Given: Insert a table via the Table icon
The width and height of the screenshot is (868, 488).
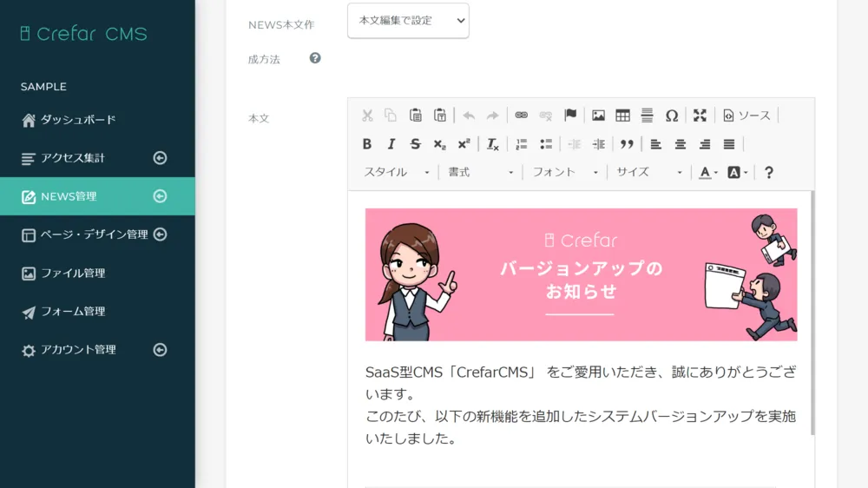Looking at the screenshot, I should [x=622, y=115].
